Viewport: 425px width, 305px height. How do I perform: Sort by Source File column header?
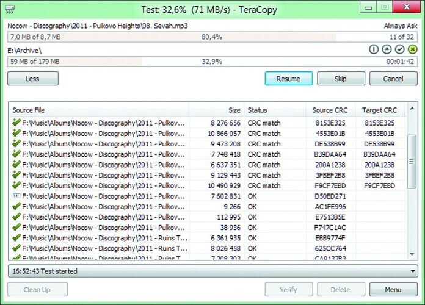click(x=99, y=110)
